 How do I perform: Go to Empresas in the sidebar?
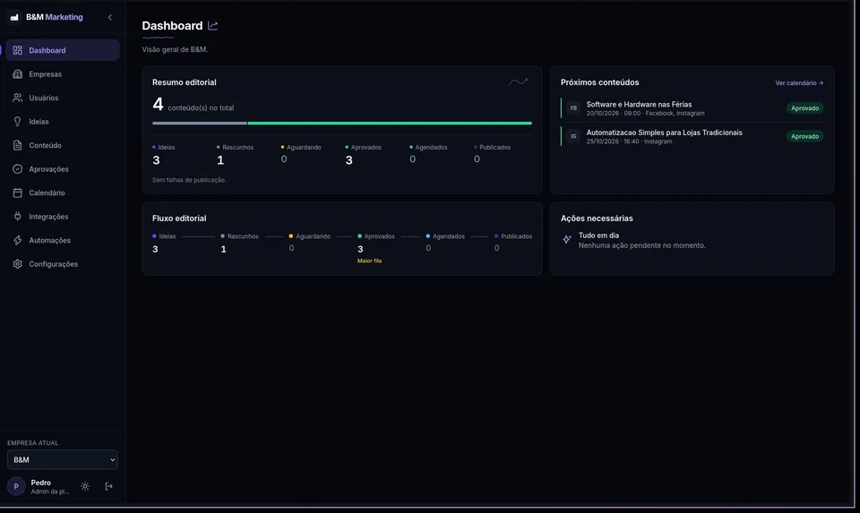tap(63, 74)
